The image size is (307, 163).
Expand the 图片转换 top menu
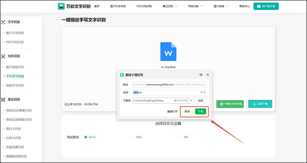tap(221, 6)
